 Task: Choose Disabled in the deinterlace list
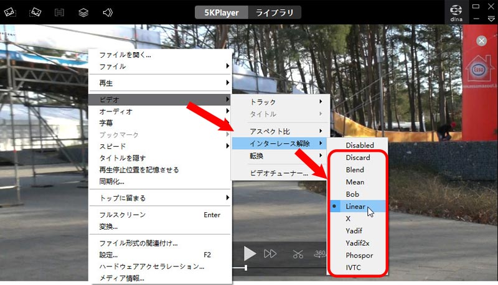pyautogui.click(x=360, y=146)
